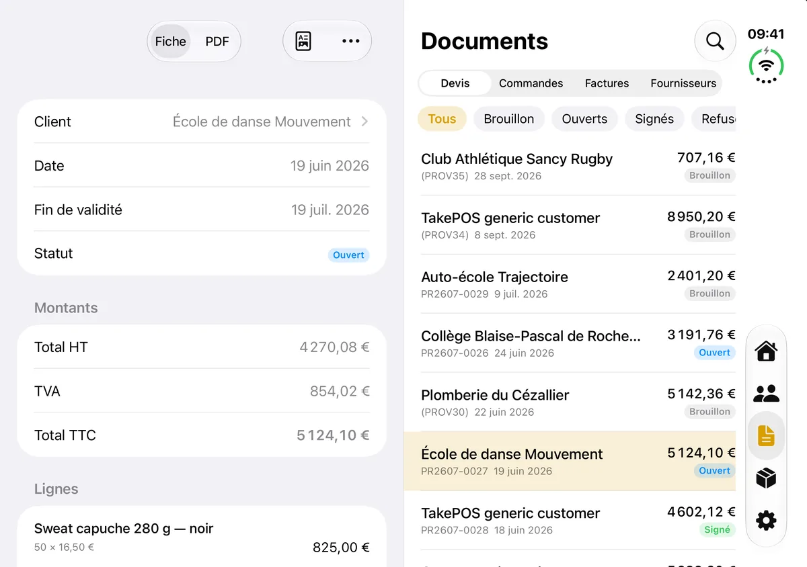Select the Factures tab
Viewport: 807px width, 567px height.
click(607, 83)
